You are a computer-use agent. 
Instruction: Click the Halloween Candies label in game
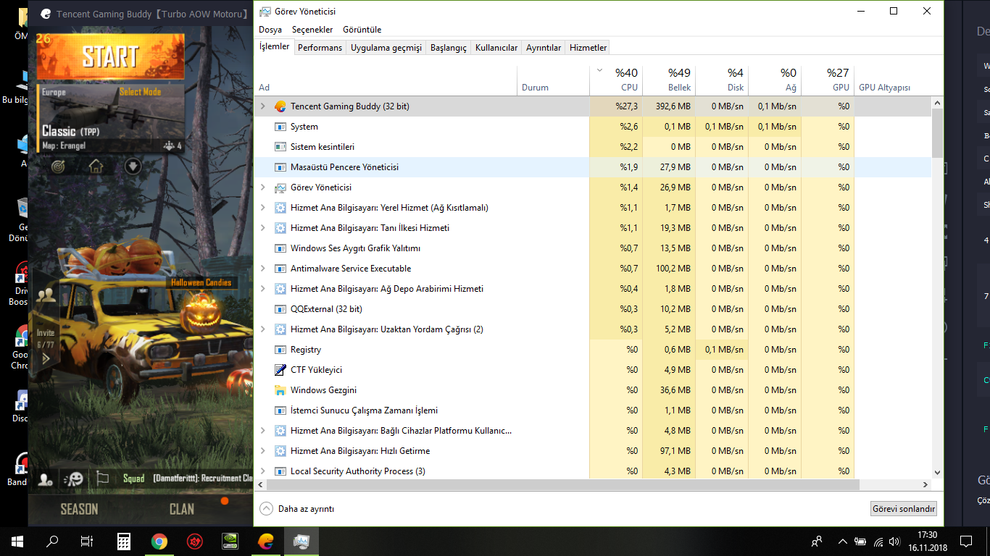click(x=201, y=282)
